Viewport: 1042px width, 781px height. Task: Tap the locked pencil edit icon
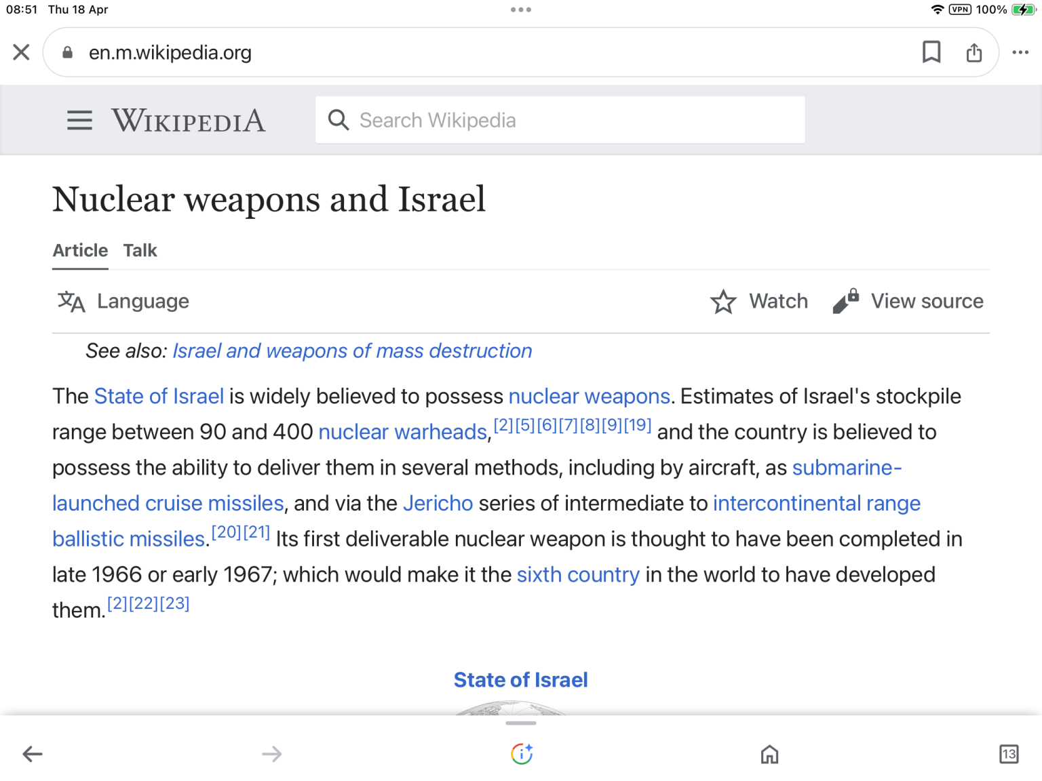[x=846, y=301]
